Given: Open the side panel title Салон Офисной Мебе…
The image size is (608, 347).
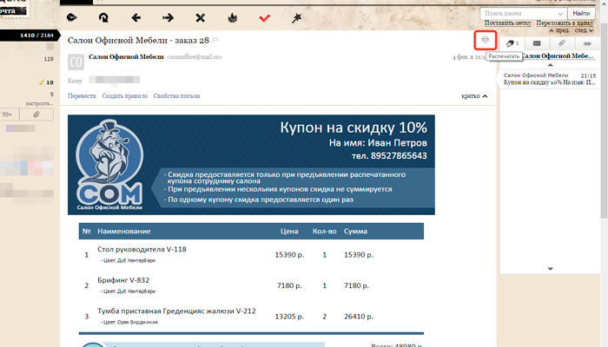Looking at the screenshot, I should pyautogui.click(x=558, y=56).
